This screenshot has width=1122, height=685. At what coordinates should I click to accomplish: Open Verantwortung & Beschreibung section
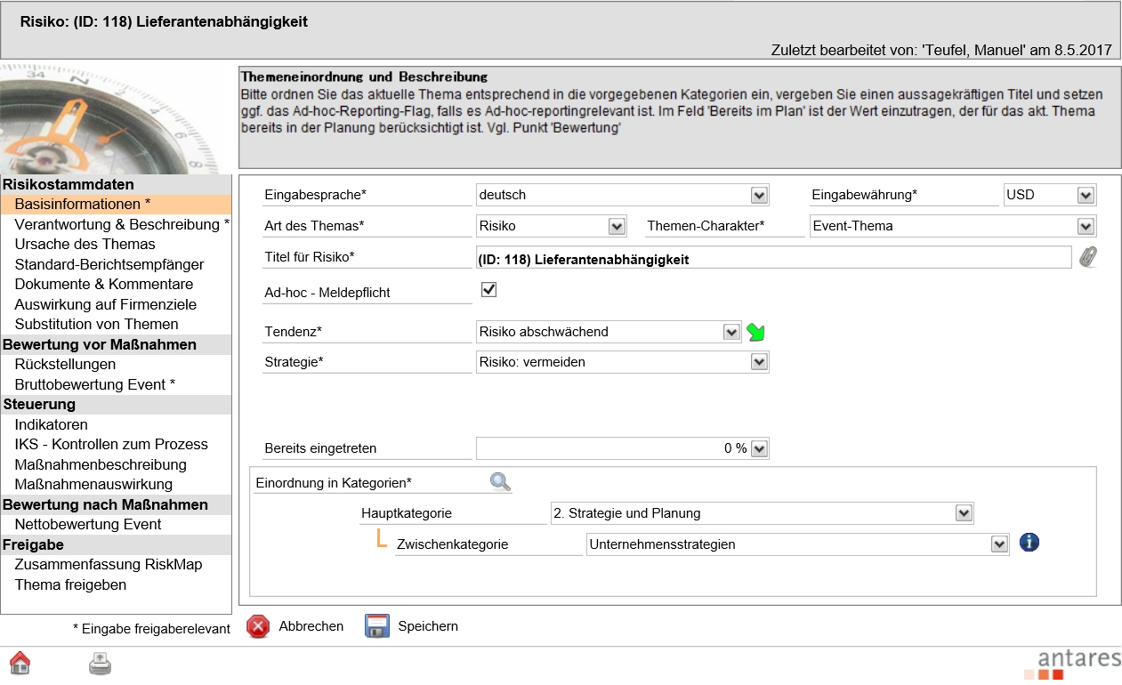click(122, 224)
